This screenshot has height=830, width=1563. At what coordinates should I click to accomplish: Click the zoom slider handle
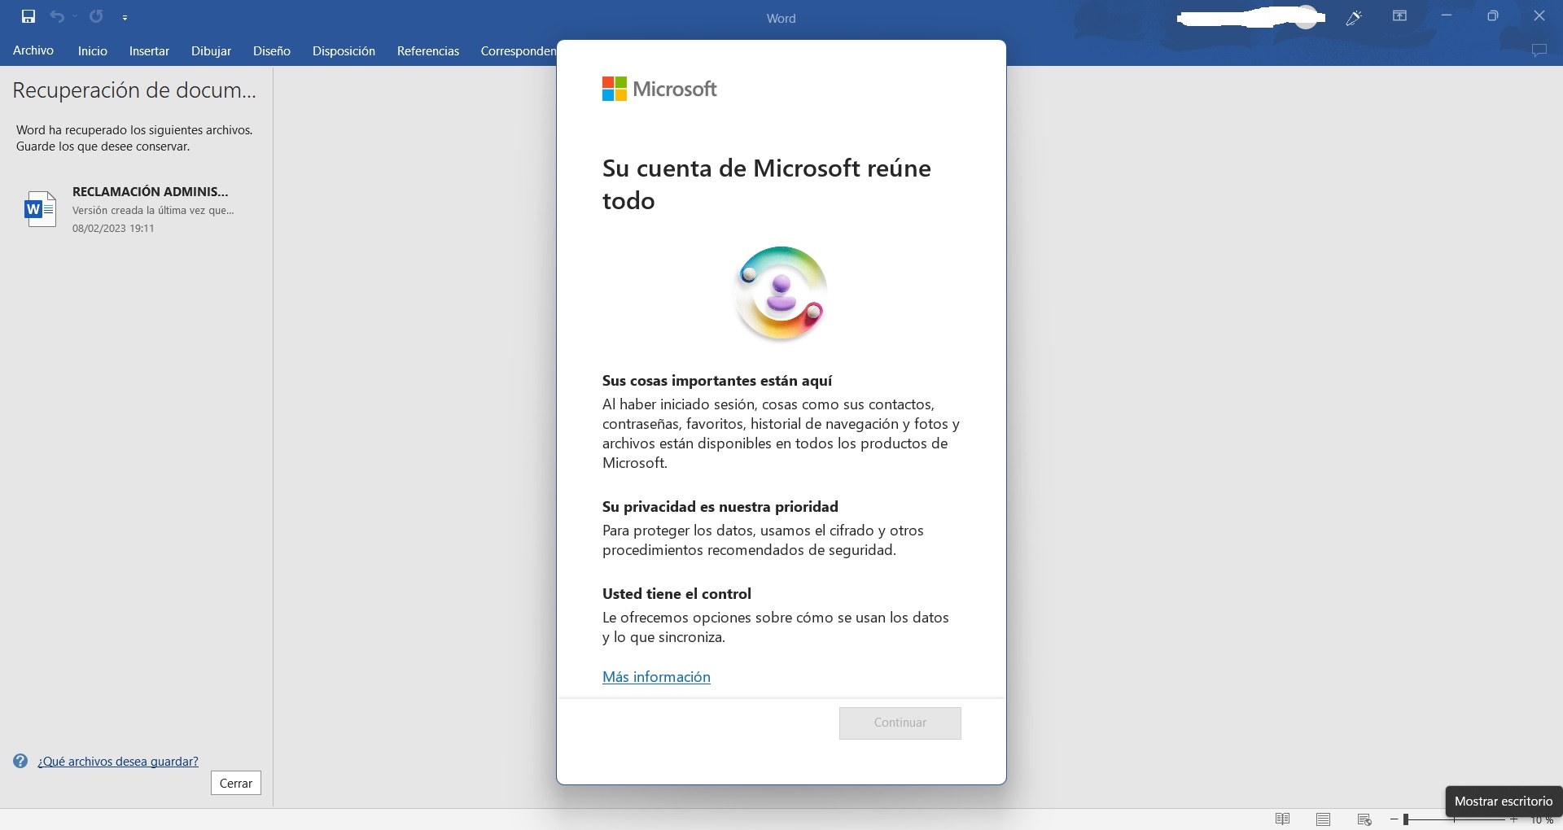(x=1406, y=819)
